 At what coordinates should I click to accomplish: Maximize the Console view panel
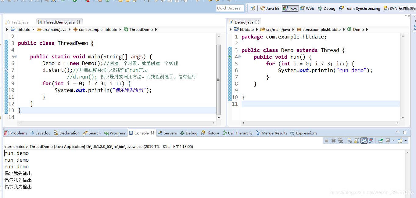[405, 132]
